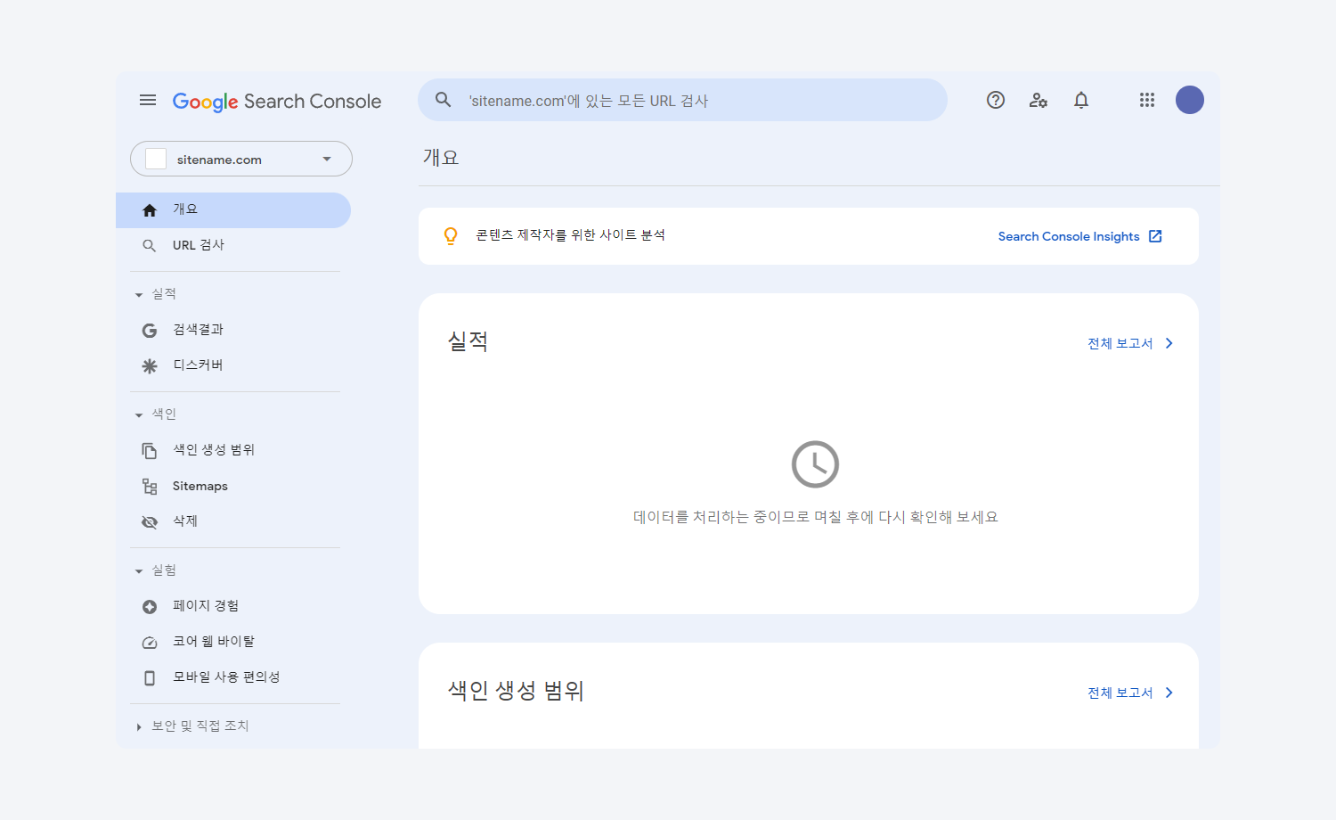Screen dimensions: 1336x820
Task: Open URL 검사 from the sidebar
Action: coord(199,245)
